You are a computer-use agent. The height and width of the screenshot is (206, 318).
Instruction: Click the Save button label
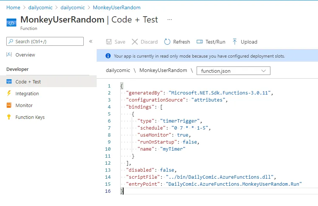(120, 42)
